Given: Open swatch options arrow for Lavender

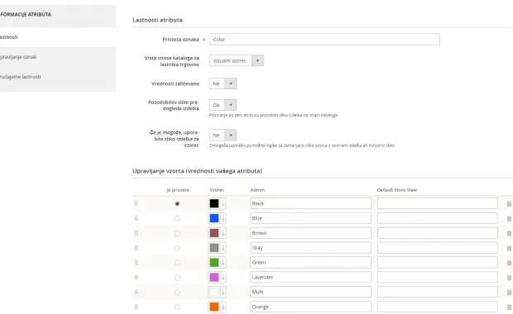Looking at the screenshot, I should 223,277.
